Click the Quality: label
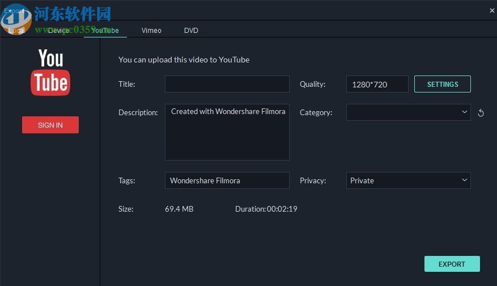This screenshot has width=497, height=286. [312, 84]
